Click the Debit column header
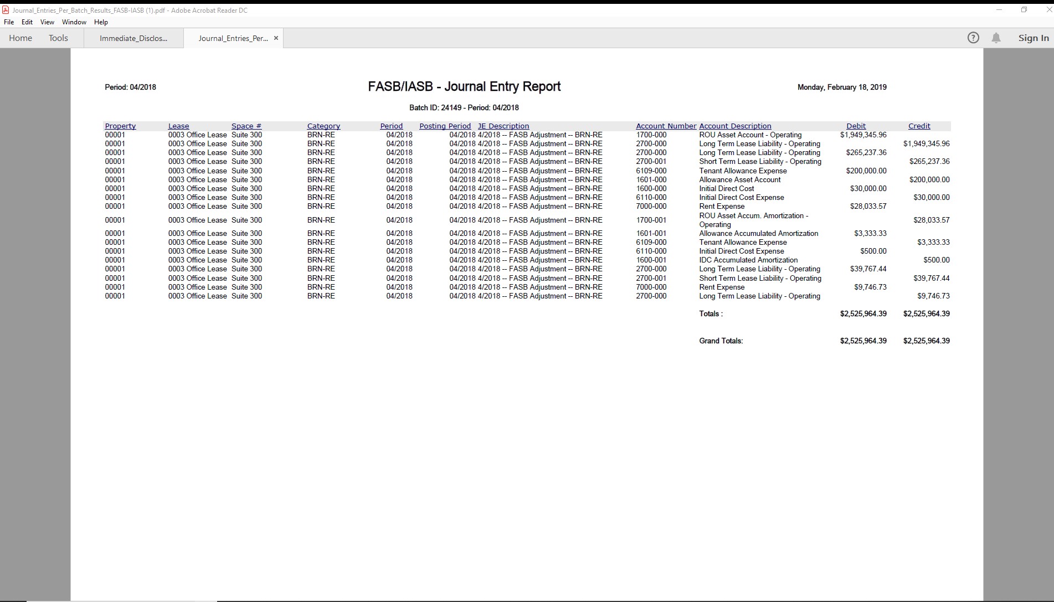The height and width of the screenshot is (602, 1054). pos(856,126)
